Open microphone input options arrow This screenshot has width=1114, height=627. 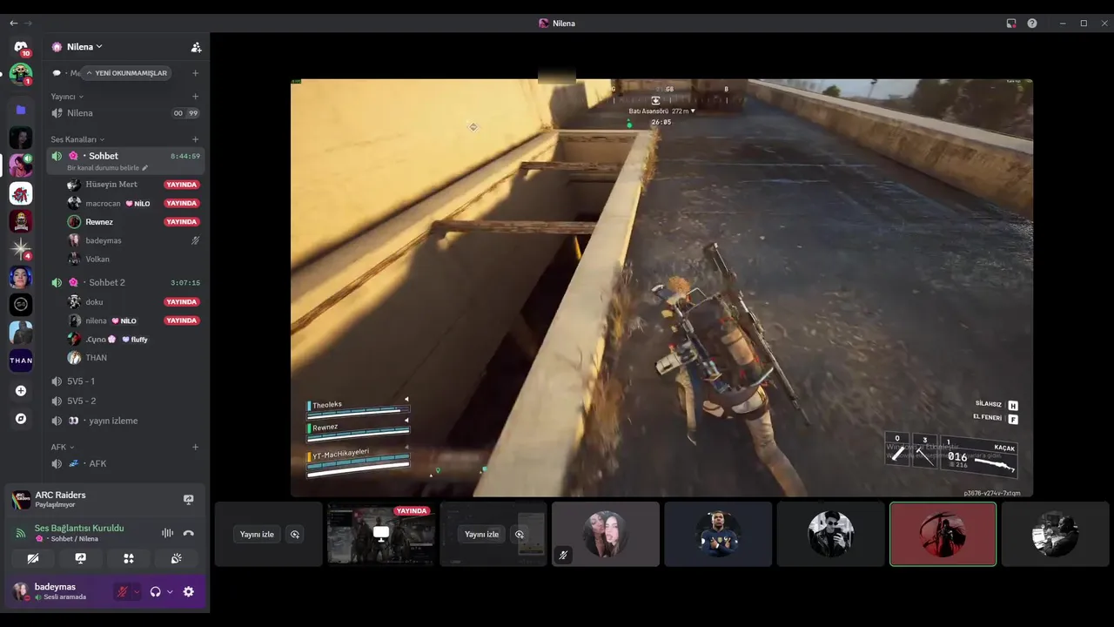click(x=137, y=592)
